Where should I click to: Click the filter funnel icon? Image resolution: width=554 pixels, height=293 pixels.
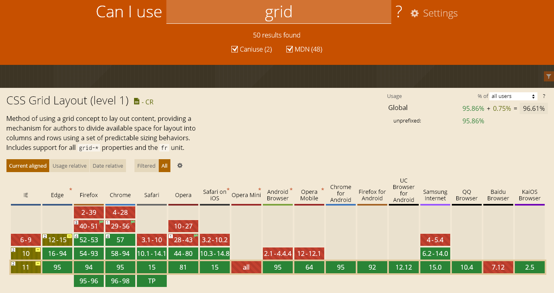coord(549,76)
